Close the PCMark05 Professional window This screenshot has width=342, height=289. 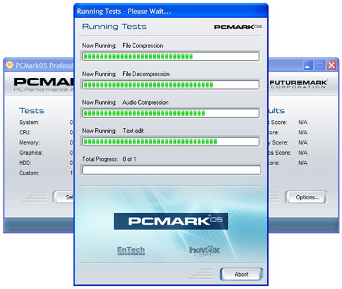(332, 65)
